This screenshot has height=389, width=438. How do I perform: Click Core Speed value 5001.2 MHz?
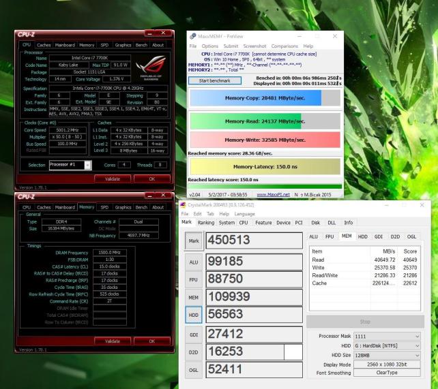click(68, 130)
